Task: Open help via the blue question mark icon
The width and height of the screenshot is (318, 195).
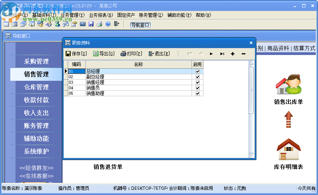Action: pyautogui.click(x=108, y=24)
